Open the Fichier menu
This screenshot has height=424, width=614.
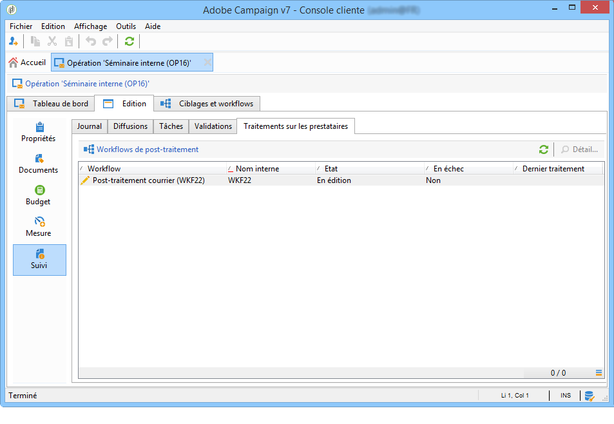(x=21, y=26)
